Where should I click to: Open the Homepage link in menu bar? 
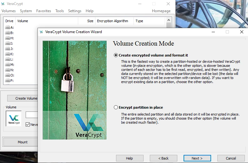pyautogui.click(x=161, y=11)
